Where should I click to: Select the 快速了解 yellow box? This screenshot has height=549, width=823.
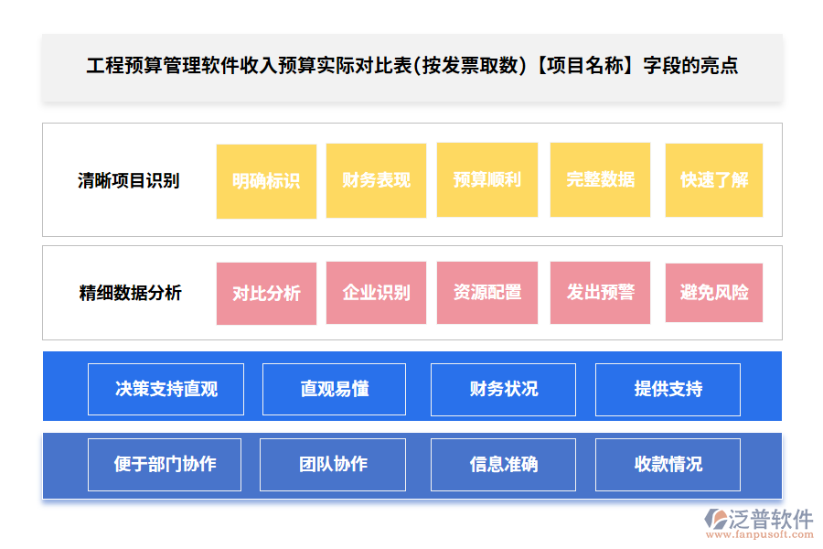pos(713,180)
